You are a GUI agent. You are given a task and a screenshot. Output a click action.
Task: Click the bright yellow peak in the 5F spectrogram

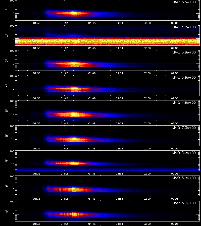[x=74, y=114]
